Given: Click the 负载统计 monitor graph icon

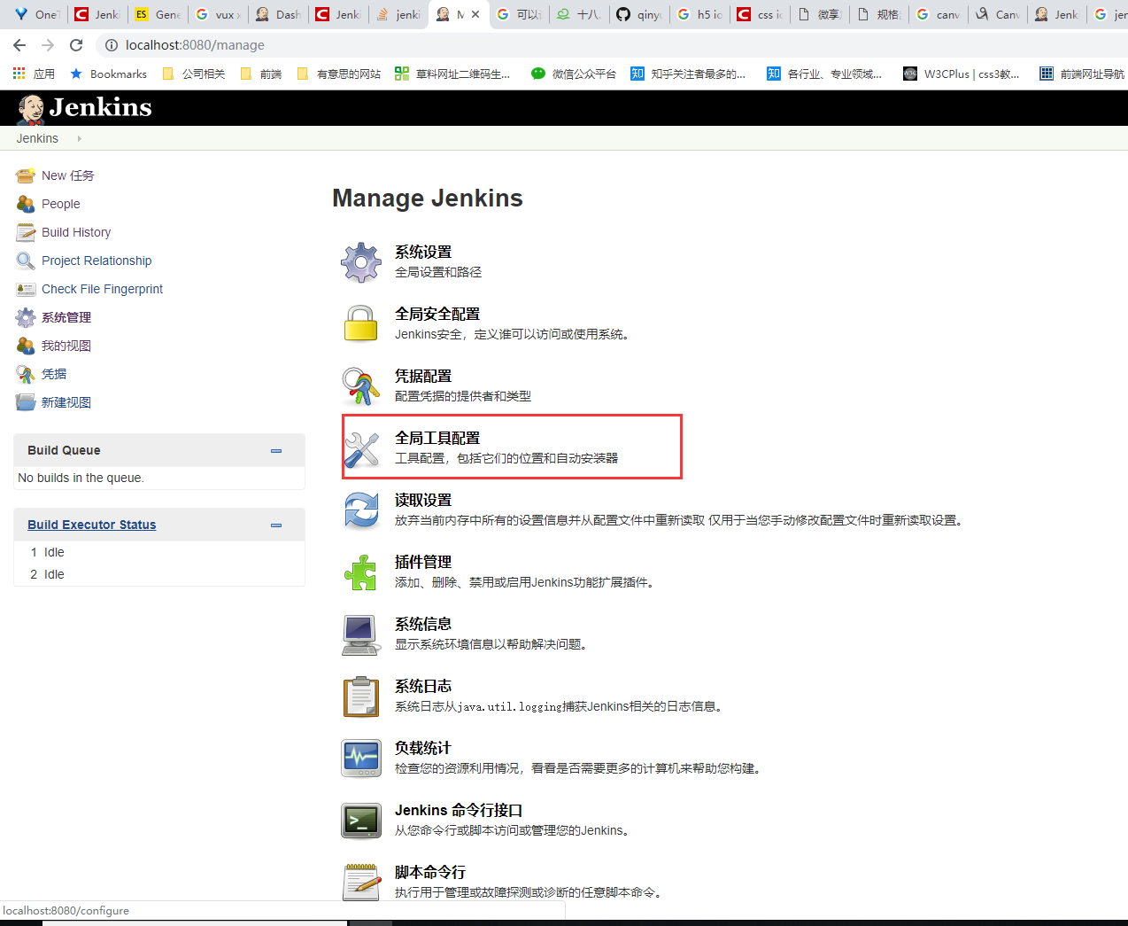Looking at the screenshot, I should tap(361, 759).
